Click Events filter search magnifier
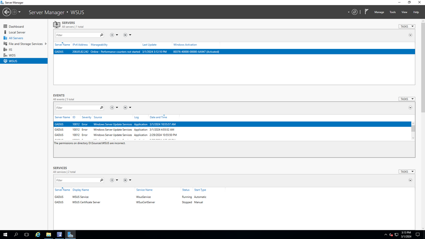 102,108
